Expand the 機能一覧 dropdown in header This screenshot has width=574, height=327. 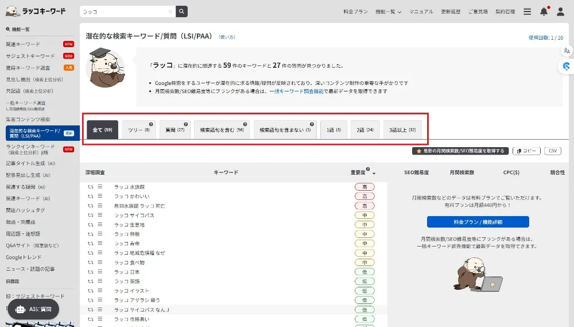(389, 11)
